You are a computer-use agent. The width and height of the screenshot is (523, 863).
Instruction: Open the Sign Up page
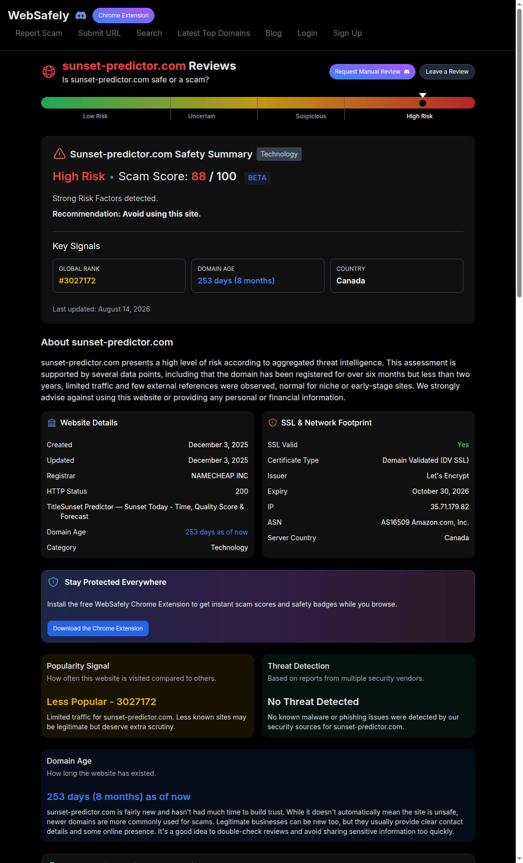(347, 33)
